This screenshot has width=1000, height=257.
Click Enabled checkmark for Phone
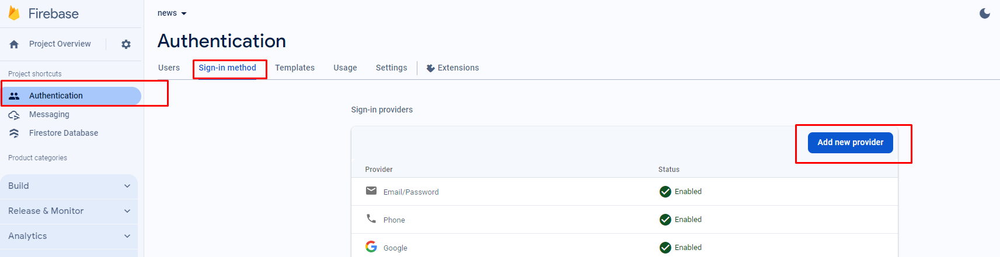(x=665, y=220)
